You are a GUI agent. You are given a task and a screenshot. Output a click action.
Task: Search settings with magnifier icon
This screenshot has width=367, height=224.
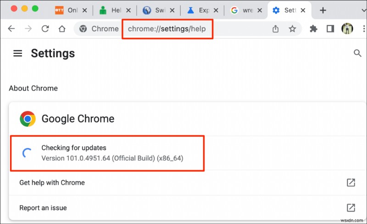point(357,53)
